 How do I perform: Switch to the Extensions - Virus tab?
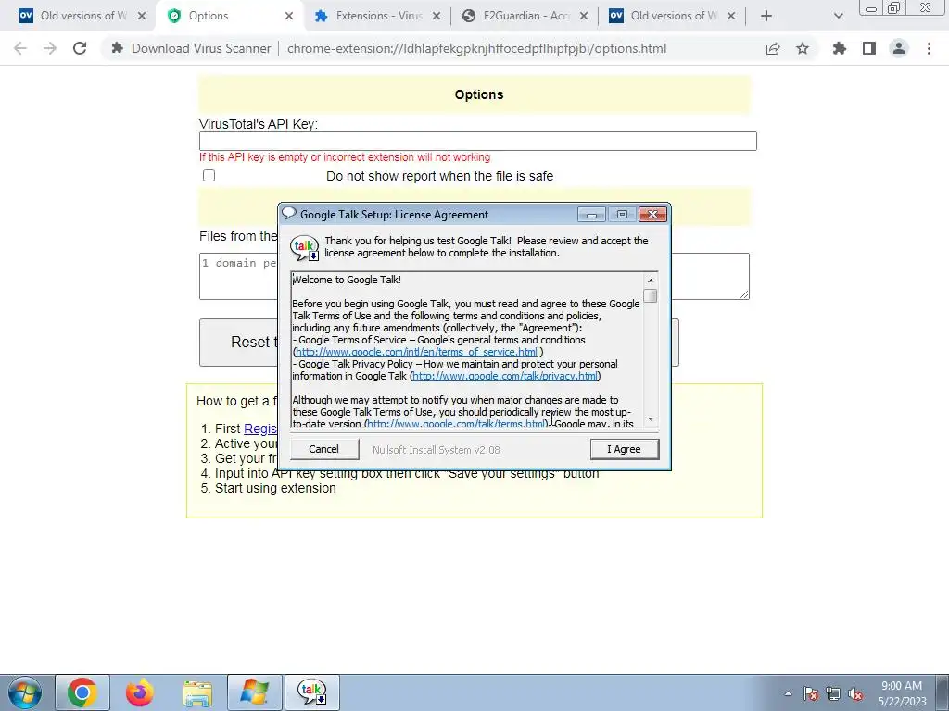(378, 16)
